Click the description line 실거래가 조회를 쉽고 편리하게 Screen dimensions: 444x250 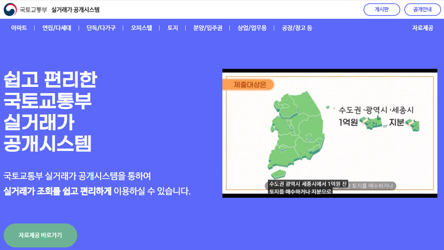click(58, 191)
